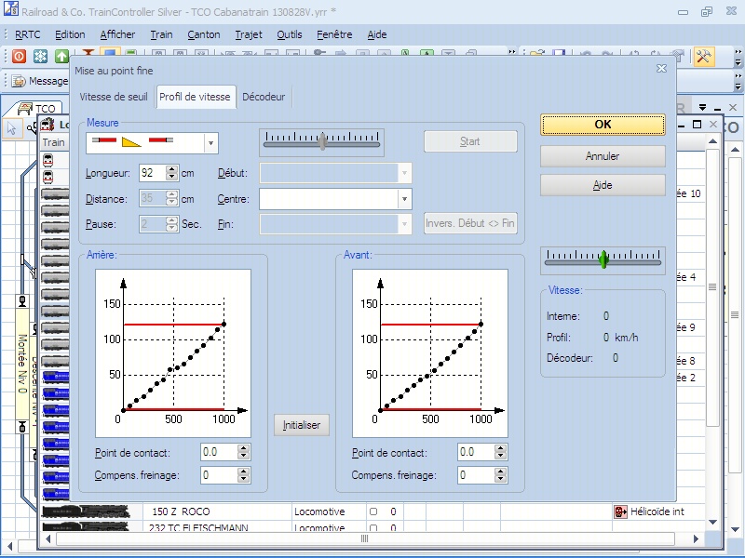Image resolution: width=745 pixels, height=558 pixels.
Task: Click the scroll right arrow of locomotive list
Action: click(696, 538)
